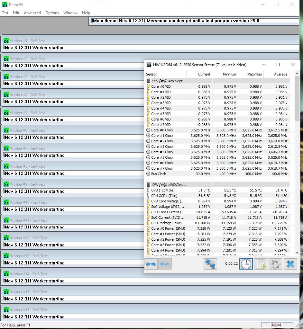Open HWiNFO sensor settings gear icon
Viewport: 303px width, 329px height.
pyautogui.click(x=275, y=264)
